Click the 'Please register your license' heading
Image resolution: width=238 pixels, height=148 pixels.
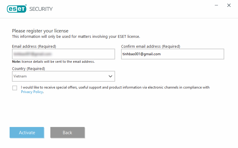coord(40,31)
